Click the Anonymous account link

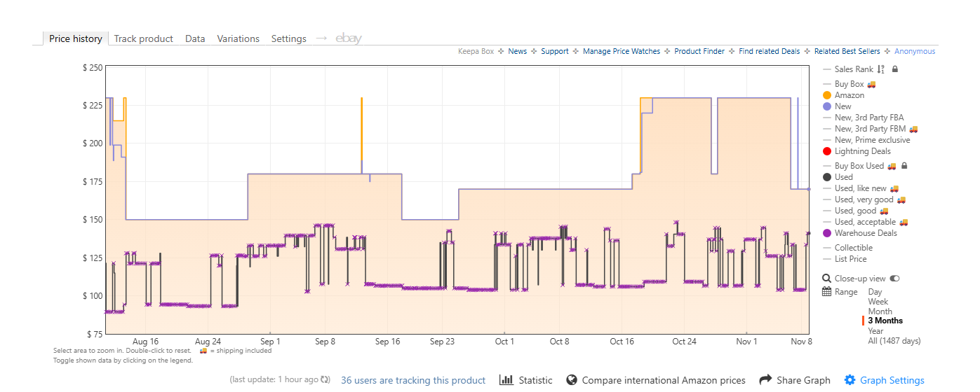[x=915, y=51]
